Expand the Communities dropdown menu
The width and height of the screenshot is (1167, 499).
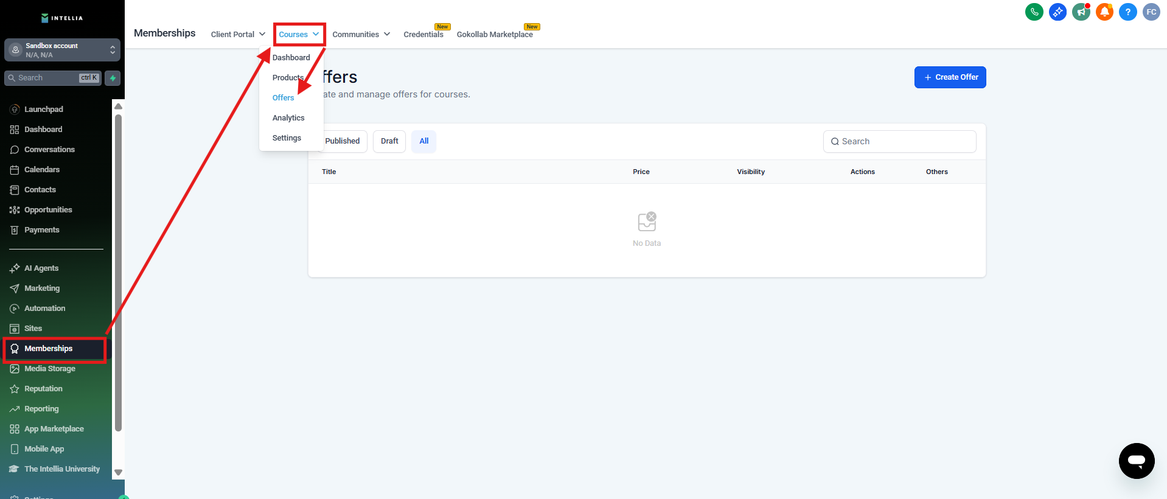point(361,35)
